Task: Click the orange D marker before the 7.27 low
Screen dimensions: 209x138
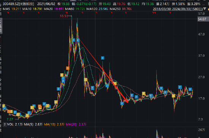Action: (9, 111)
